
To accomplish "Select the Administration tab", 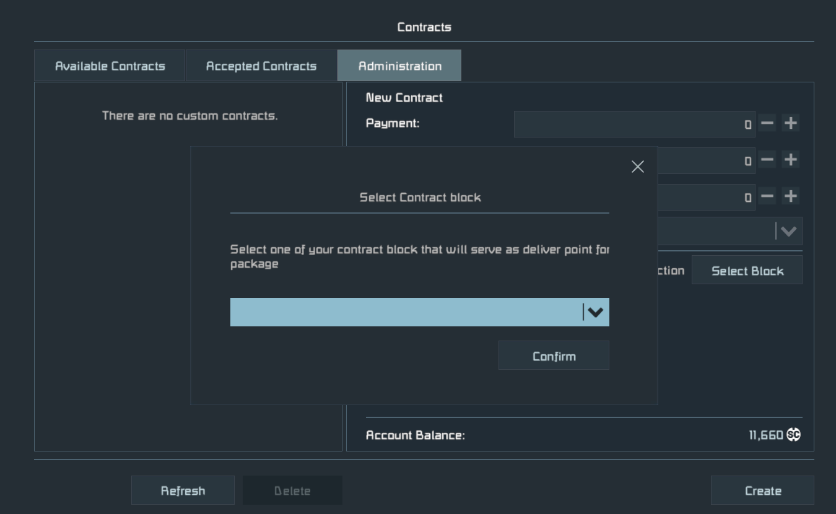I will 399,66.
